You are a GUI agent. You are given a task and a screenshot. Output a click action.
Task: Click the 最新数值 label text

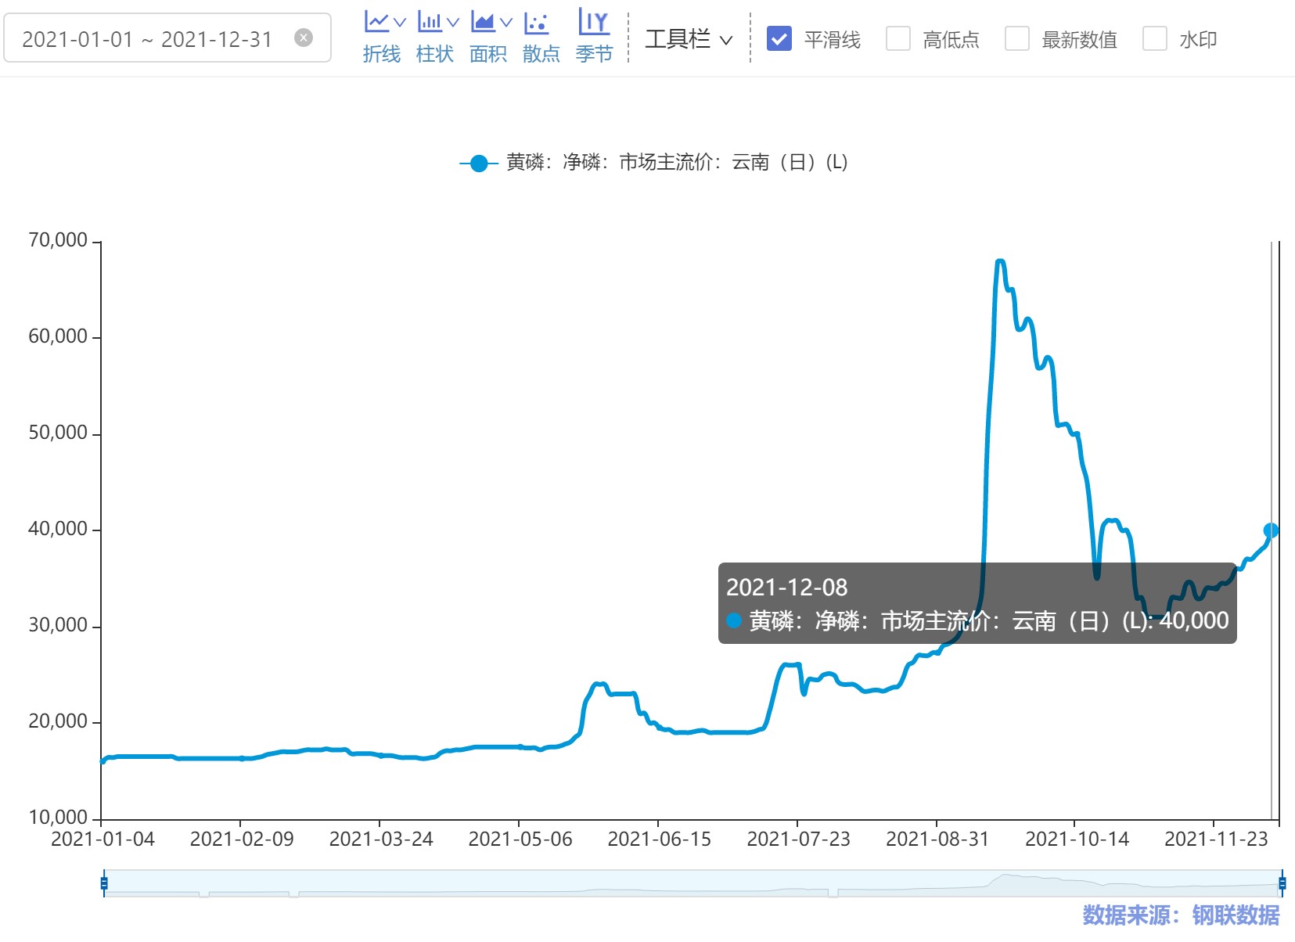1080,39
